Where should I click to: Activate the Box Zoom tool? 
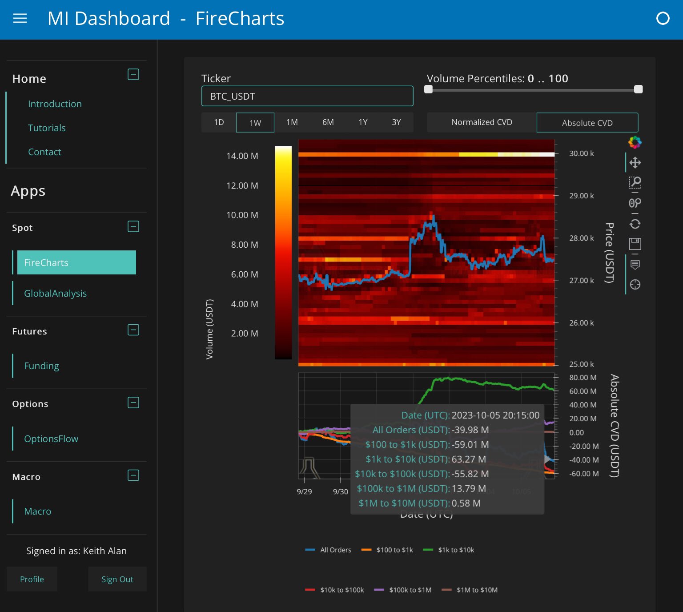tap(635, 182)
